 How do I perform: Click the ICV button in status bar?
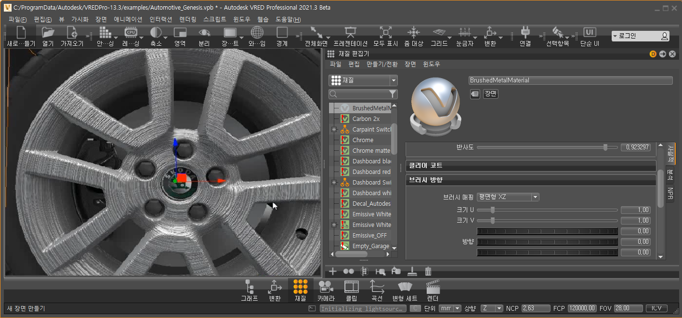coord(656,308)
